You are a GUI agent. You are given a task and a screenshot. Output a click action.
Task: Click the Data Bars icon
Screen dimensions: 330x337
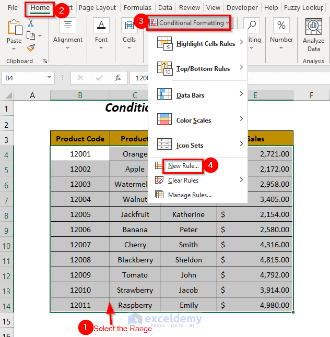pos(164,94)
